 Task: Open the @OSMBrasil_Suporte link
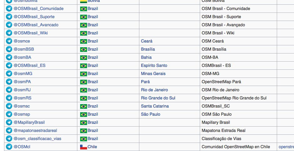click(x=34, y=17)
